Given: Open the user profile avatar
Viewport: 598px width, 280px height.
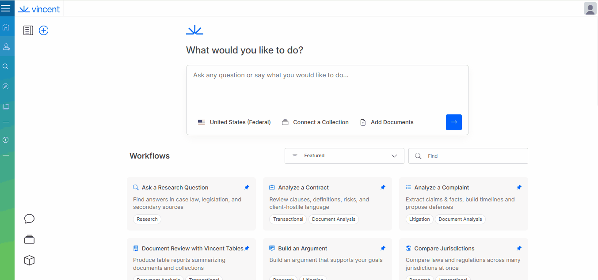Looking at the screenshot, I should click(590, 8).
